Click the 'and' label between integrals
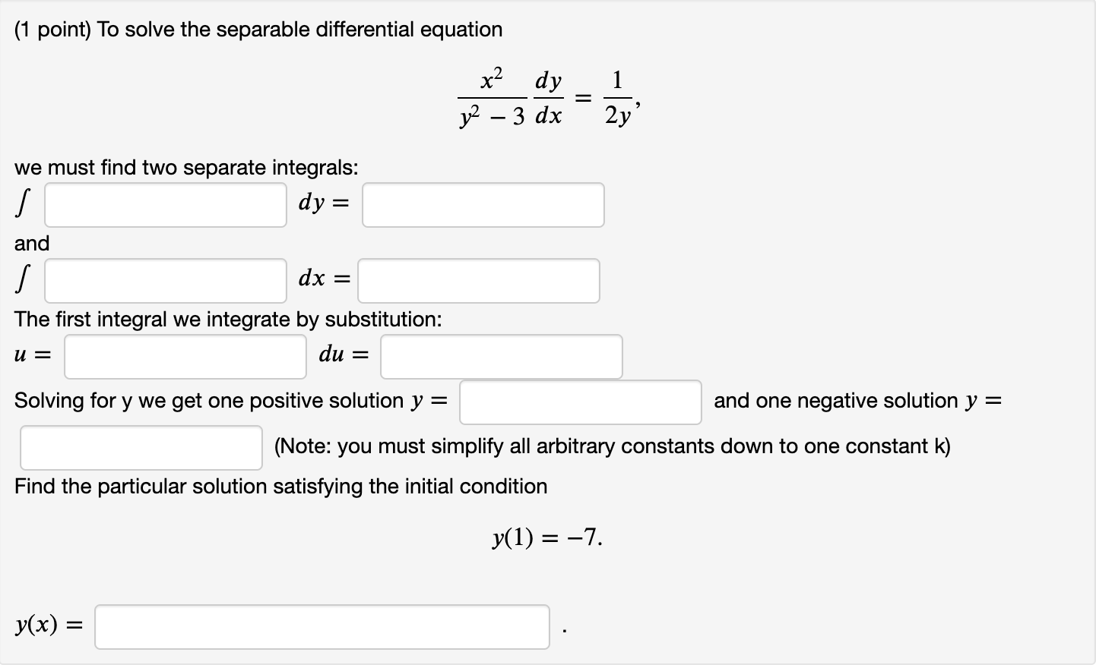This screenshot has height=668, width=1096. 32,243
